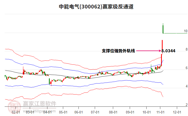Select the 09-01 date axis label
188x116 pixels.
point(130,112)
